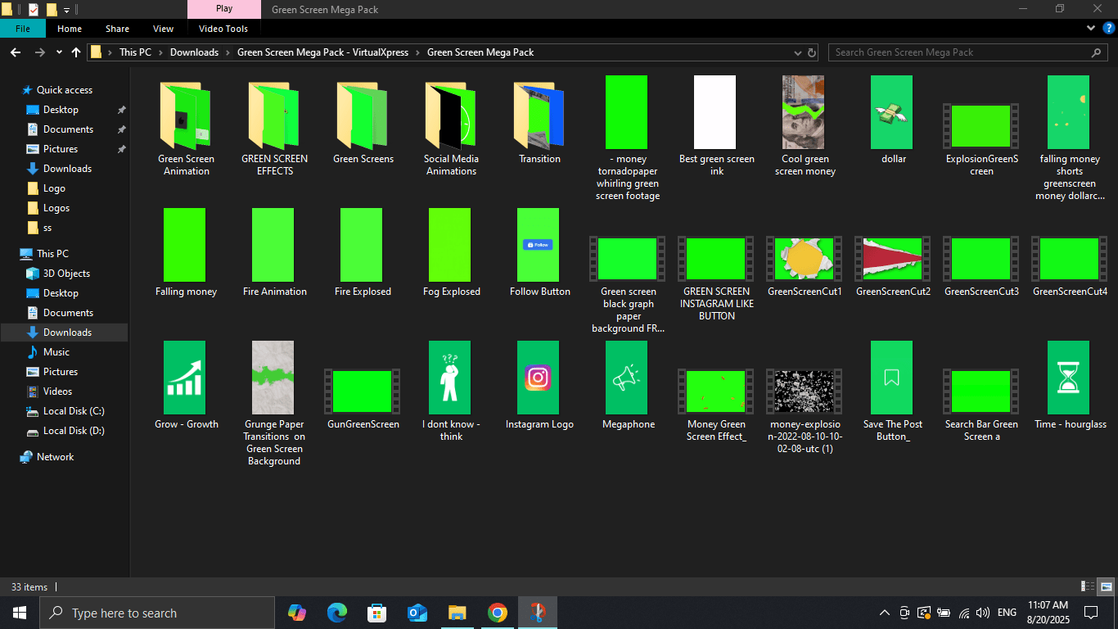Viewport: 1118px width, 629px height.
Task: Open the Video Tools tab
Action: click(223, 29)
